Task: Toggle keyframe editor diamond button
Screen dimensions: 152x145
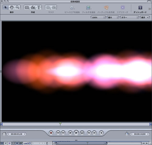Action: click(9, 143)
